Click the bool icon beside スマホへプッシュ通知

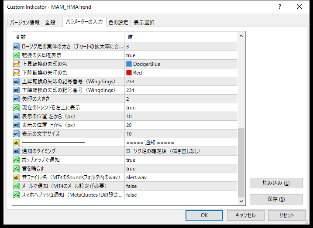click(x=17, y=195)
